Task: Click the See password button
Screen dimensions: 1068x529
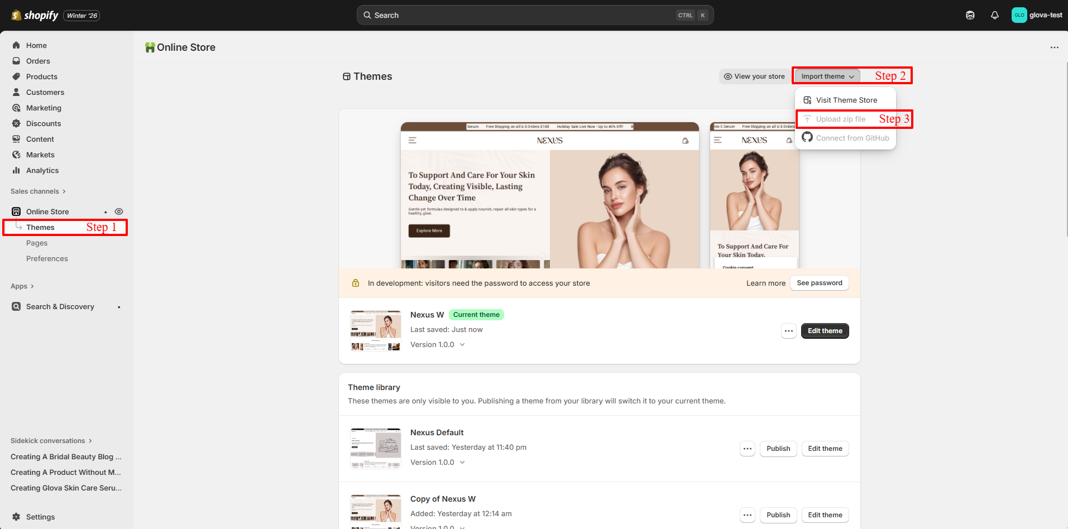Action: [819, 283]
